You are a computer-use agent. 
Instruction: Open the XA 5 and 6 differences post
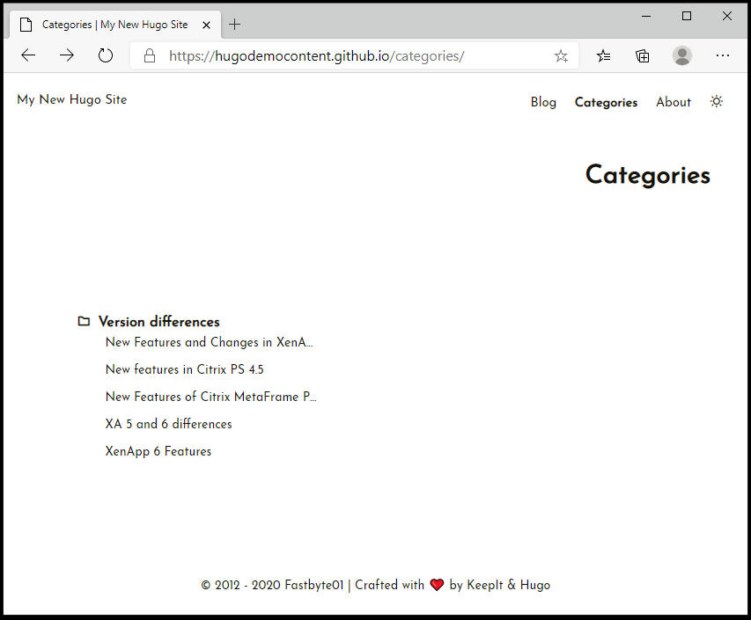coord(169,424)
